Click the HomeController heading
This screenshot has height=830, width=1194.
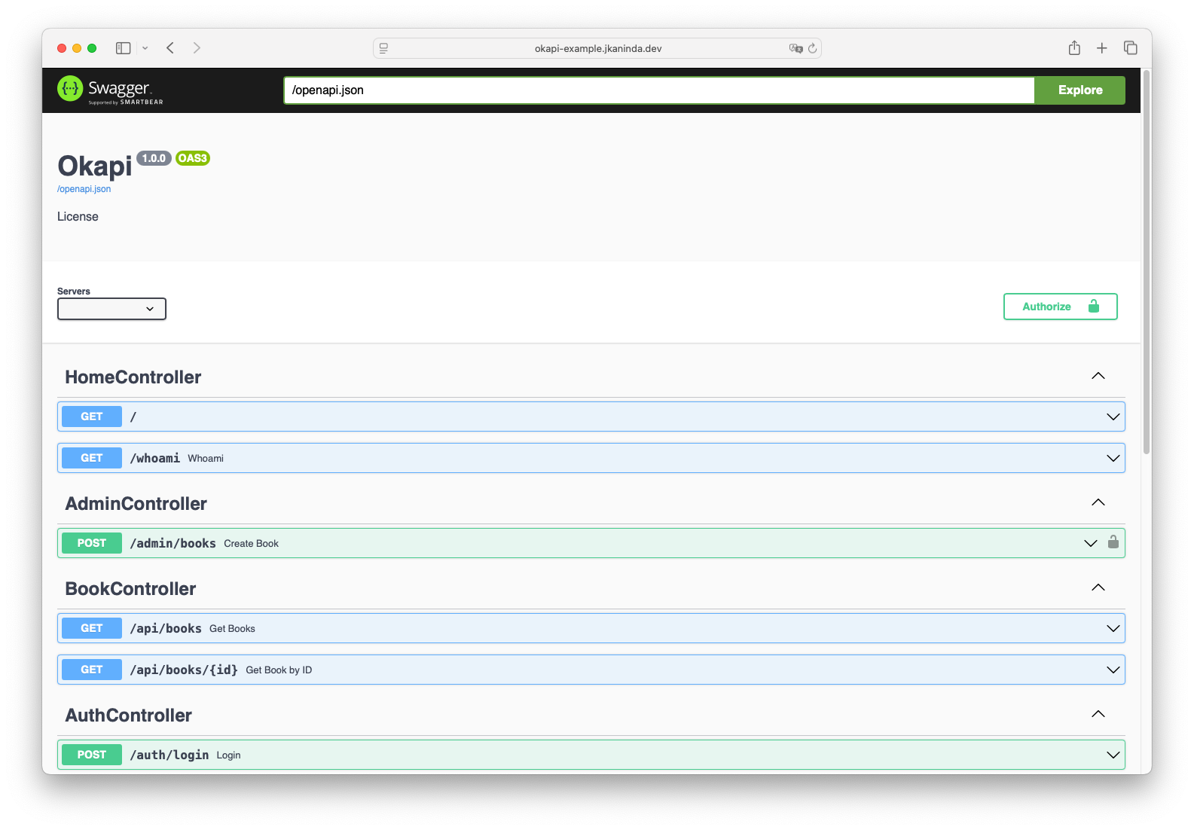tap(133, 377)
